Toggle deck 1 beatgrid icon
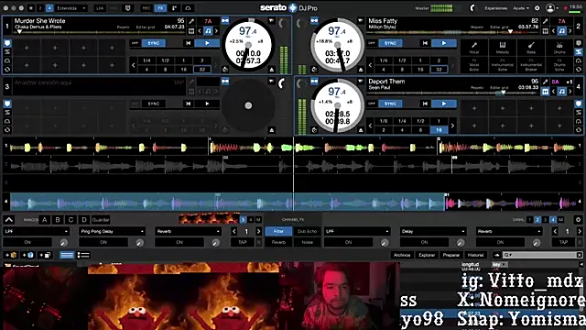586x330 pixels. click(191, 30)
